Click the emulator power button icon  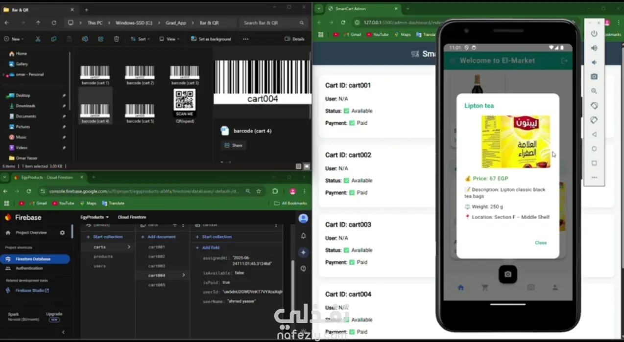(594, 34)
